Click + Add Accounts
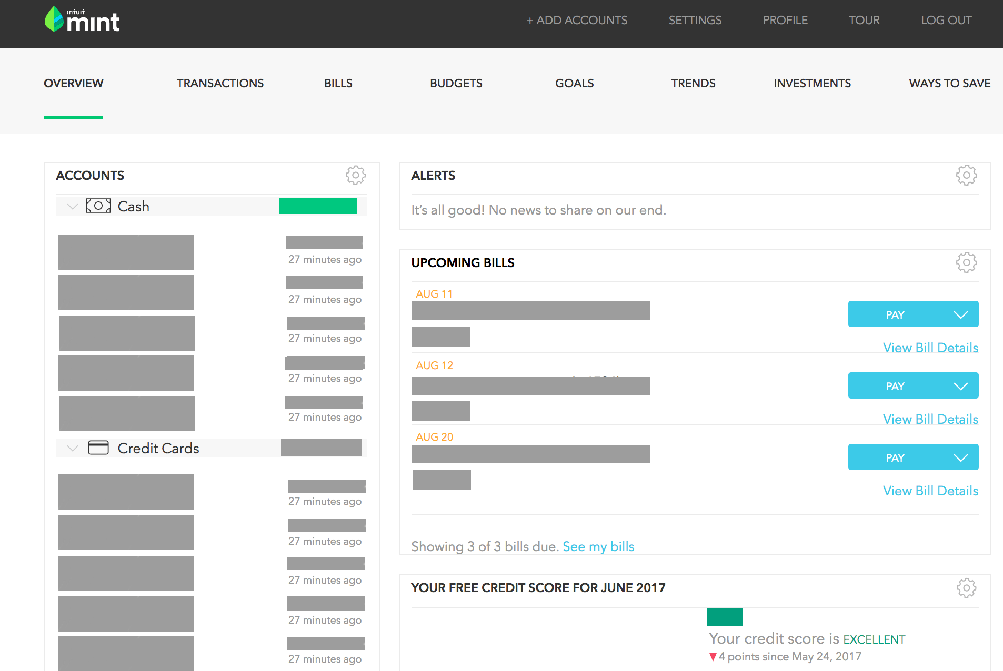Image resolution: width=1003 pixels, height=671 pixels. tap(577, 20)
